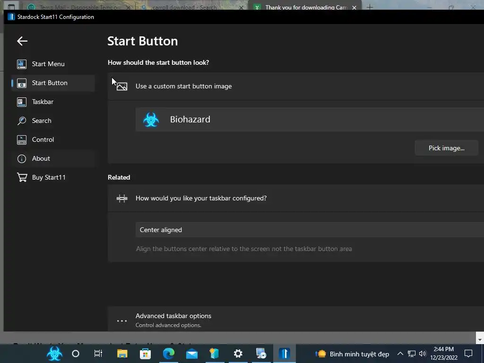Open the Mail app from the taskbar
484x363 pixels.
192,354
